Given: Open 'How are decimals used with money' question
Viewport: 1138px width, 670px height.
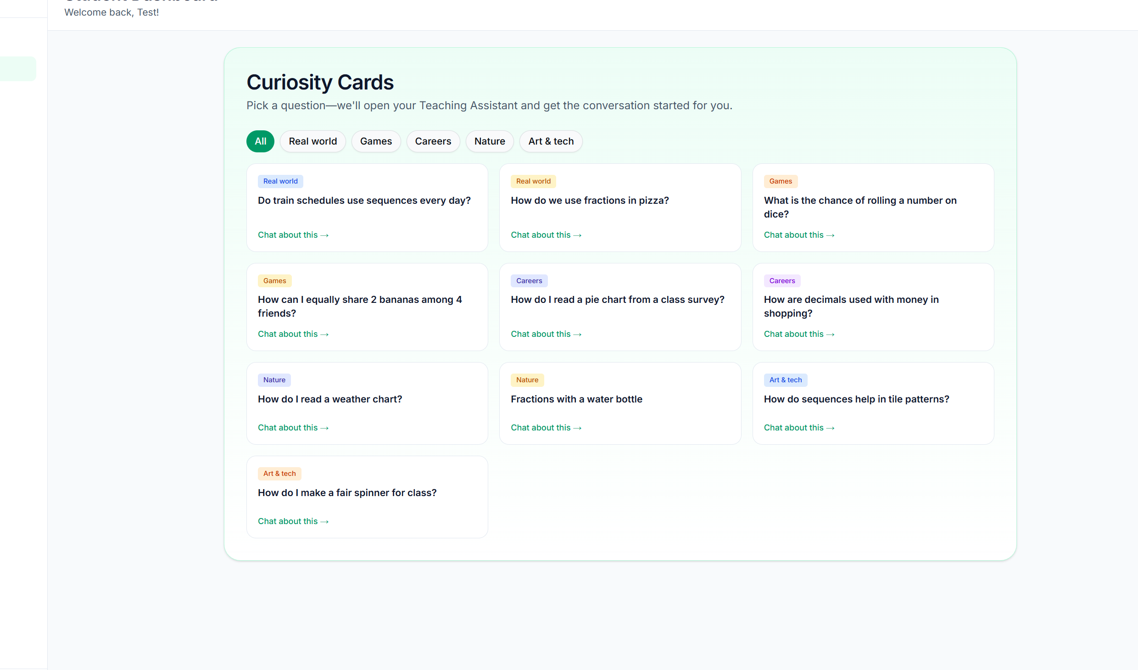Looking at the screenshot, I should click(x=851, y=307).
